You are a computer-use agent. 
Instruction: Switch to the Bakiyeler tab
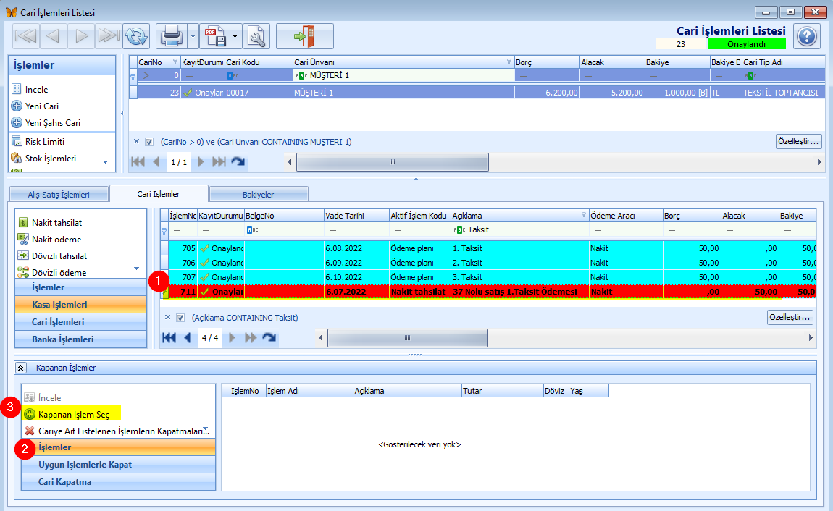[259, 194]
